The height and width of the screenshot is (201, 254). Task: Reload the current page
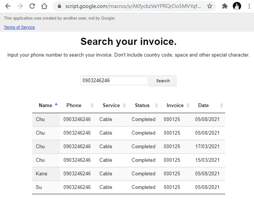click(32, 6)
